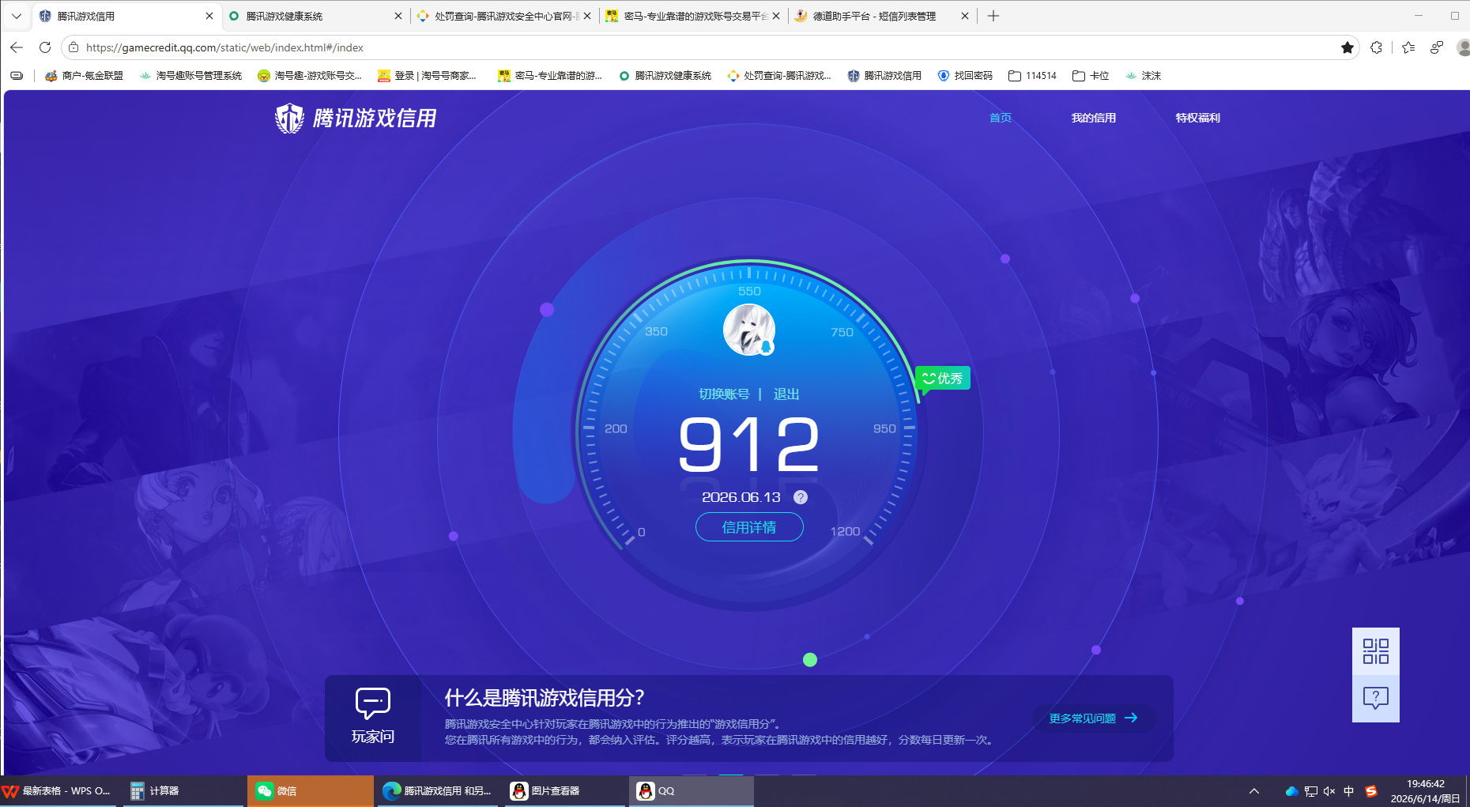Open WPS 最新表格 from taskbar
1470x807 pixels.
click(58, 791)
